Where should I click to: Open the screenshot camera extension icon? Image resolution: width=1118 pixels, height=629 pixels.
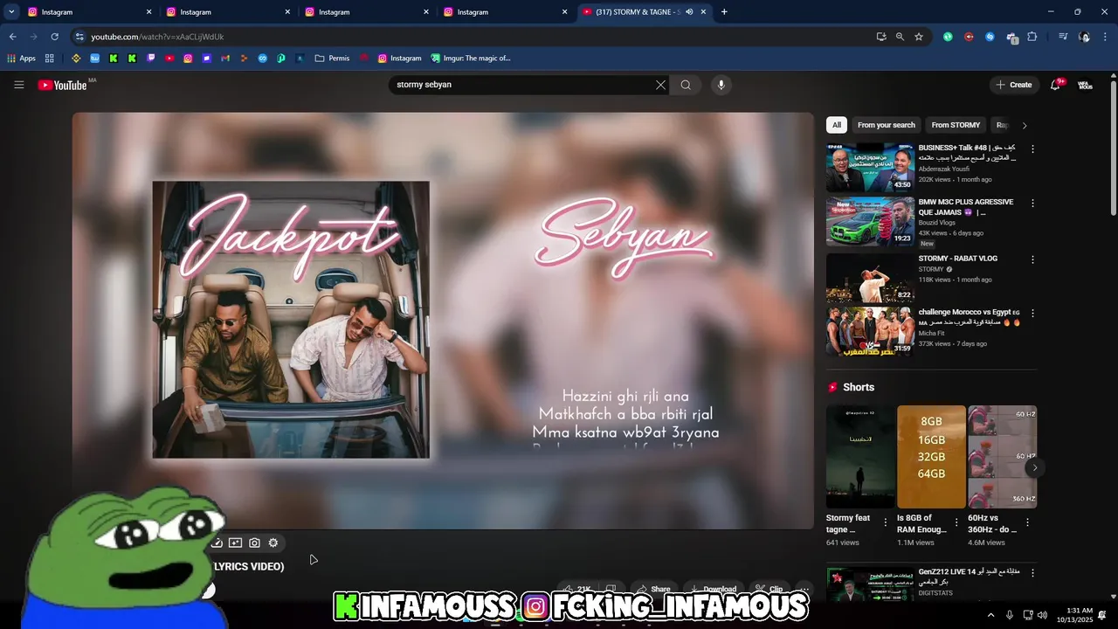point(254,543)
